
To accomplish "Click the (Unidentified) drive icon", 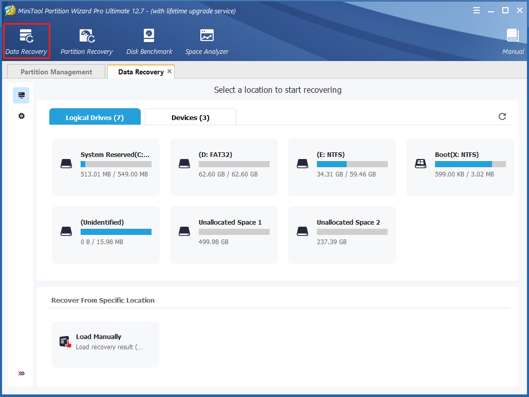I will [66, 231].
